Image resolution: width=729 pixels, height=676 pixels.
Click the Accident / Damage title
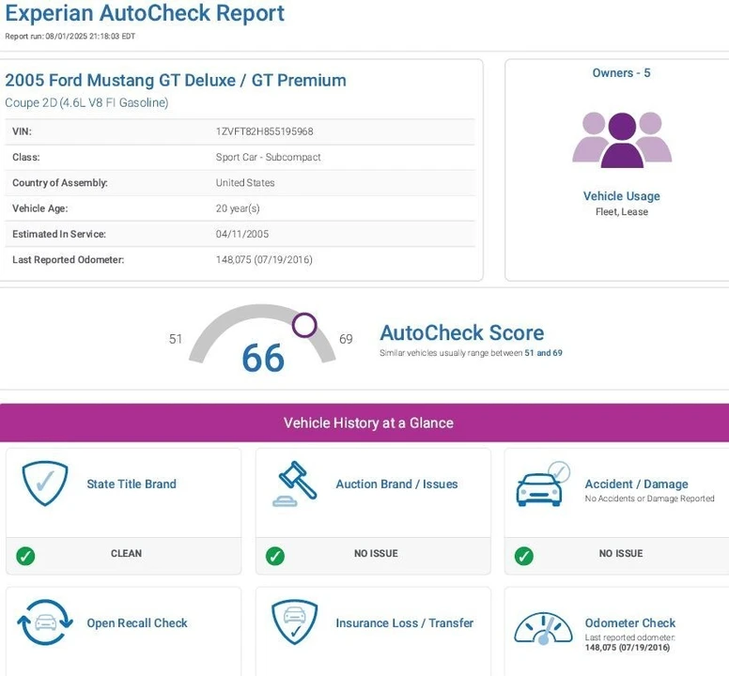click(637, 484)
